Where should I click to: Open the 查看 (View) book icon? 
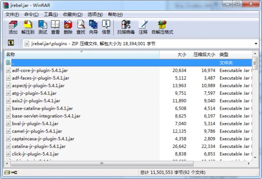(55, 27)
